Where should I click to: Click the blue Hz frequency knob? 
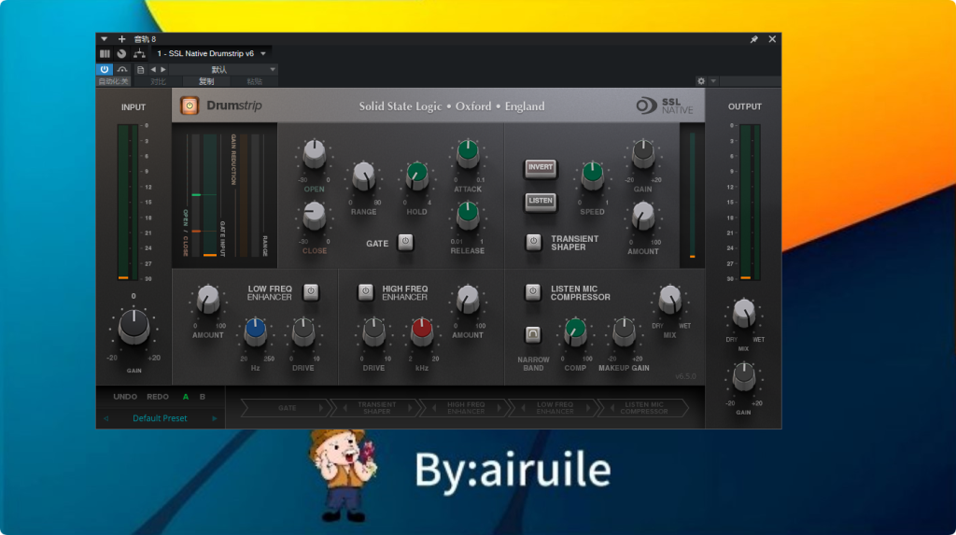point(255,331)
